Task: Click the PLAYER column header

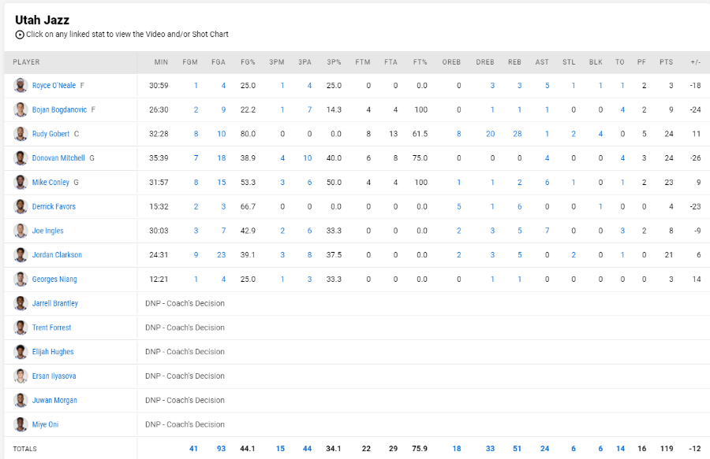Action: (26, 62)
